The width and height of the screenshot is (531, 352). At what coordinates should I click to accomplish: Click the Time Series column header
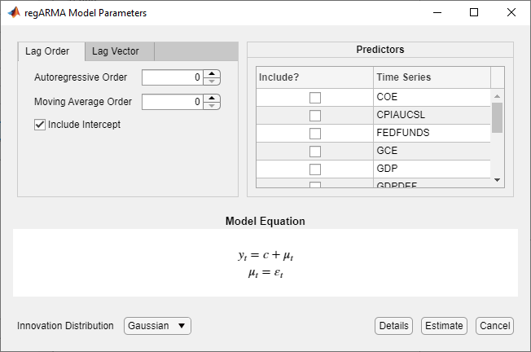(x=432, y=77)
